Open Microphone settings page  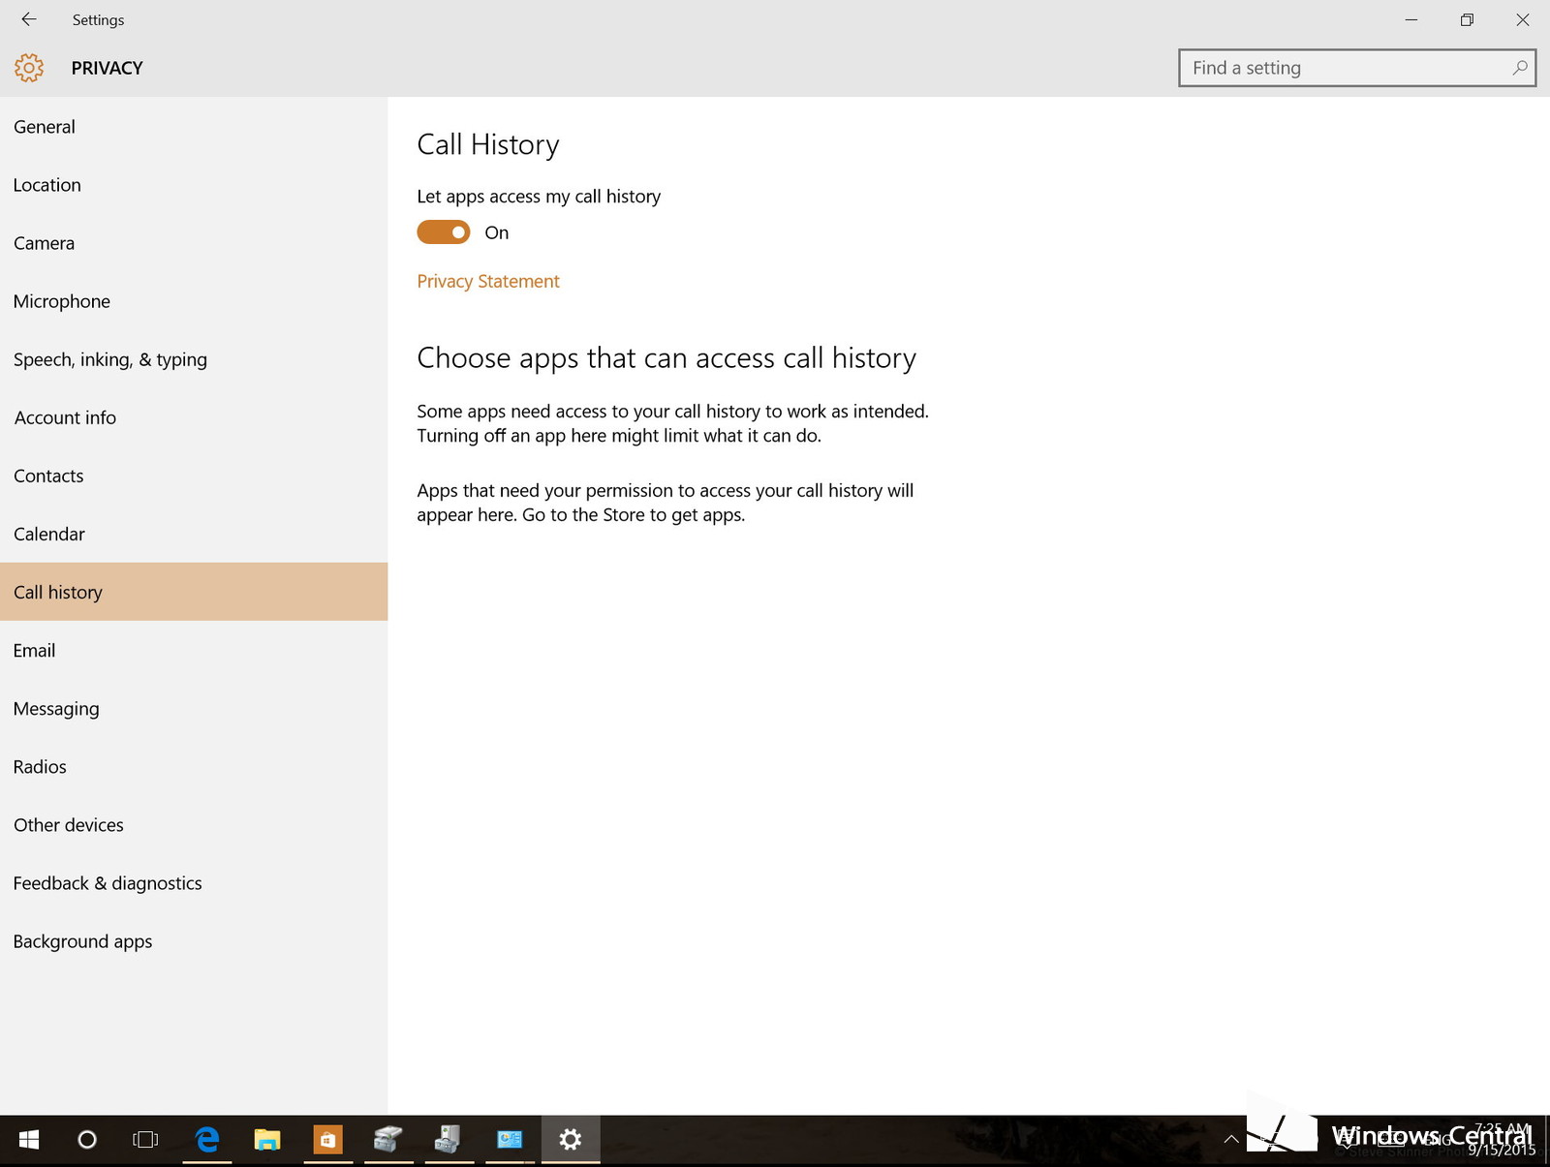[x=194, y=301]
